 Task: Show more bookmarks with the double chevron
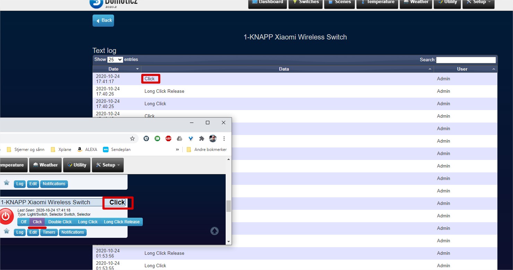177,150
